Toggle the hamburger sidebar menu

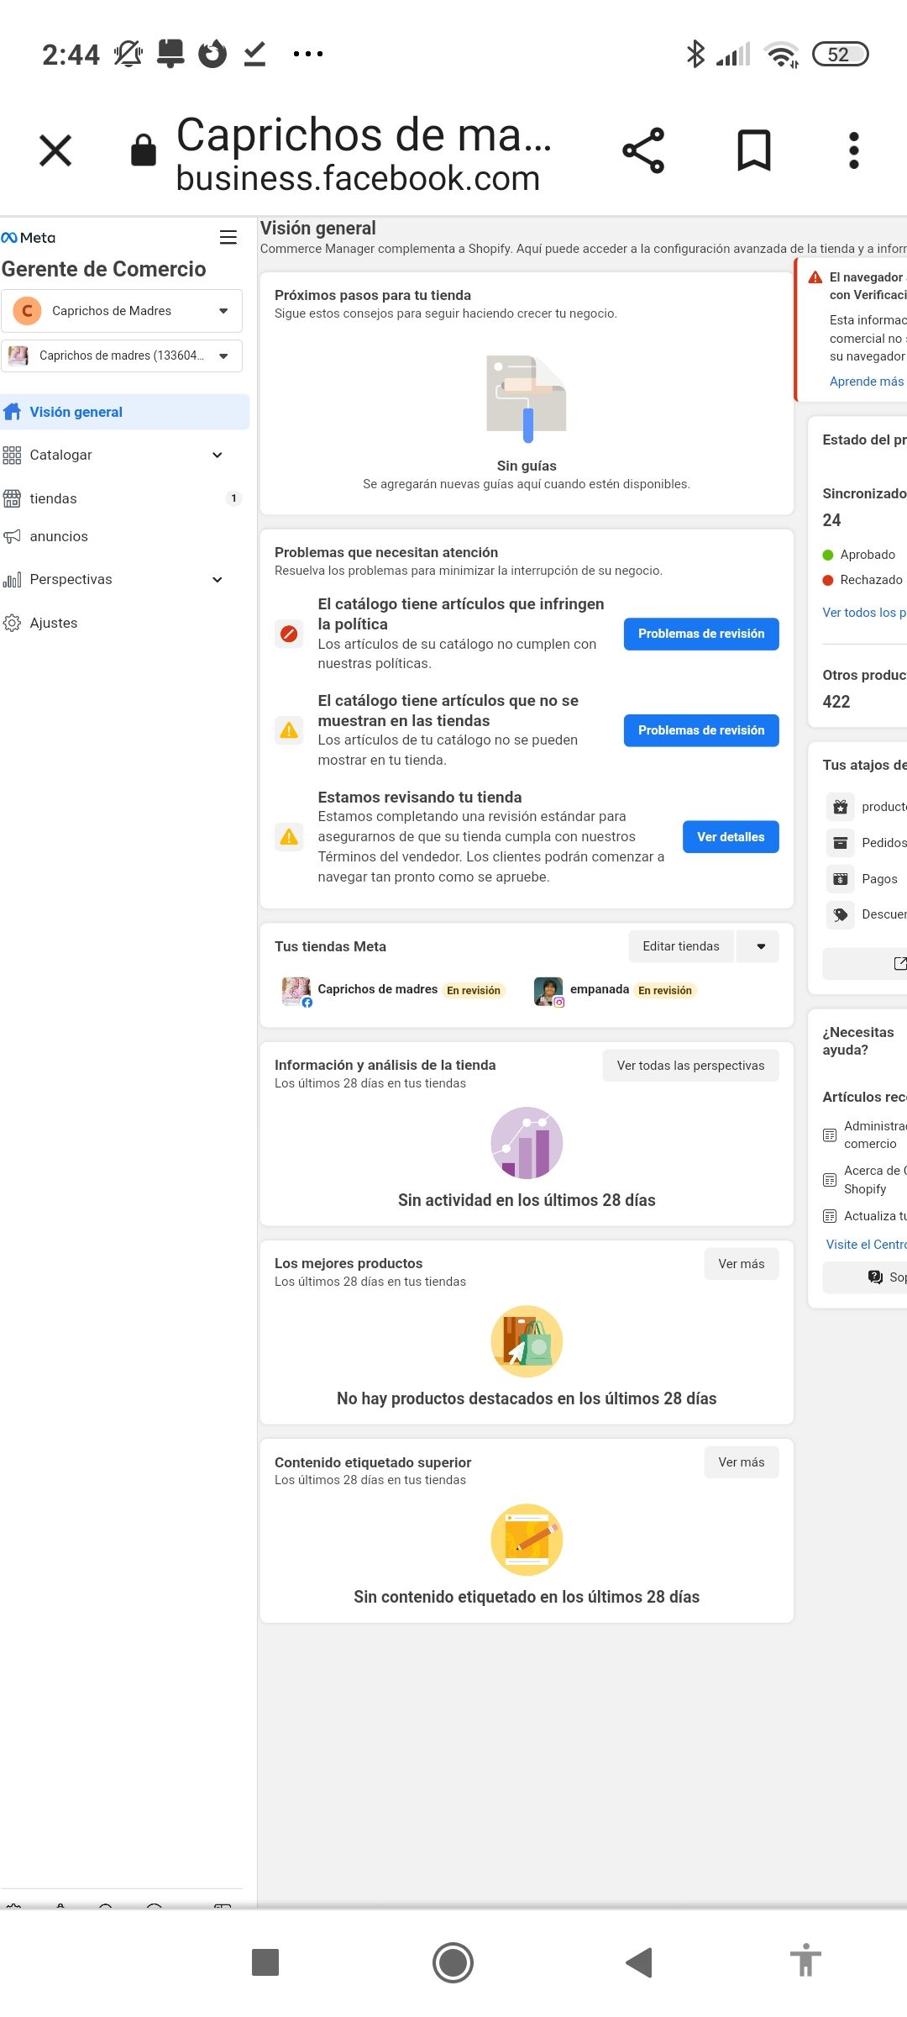228,238
